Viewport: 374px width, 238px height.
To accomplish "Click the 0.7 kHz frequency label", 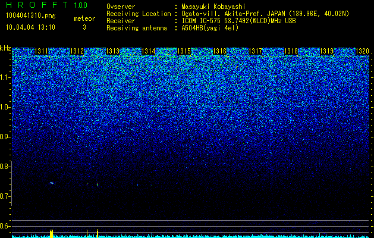I will pos(5,196).
